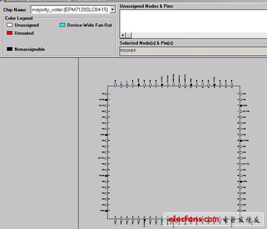267x229 pixels.
Task: Click the Unassigned Nodes scrollbar thumb
Action: click(x=129, y=35)
